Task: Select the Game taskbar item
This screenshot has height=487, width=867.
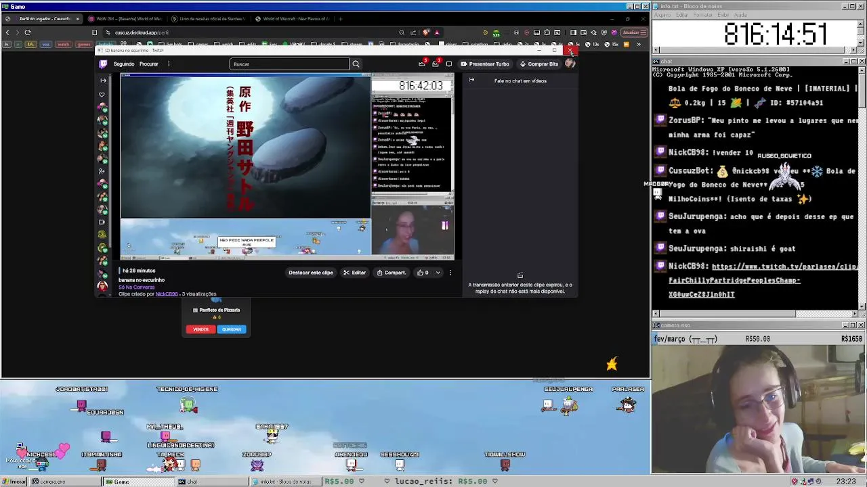Action: (138, 482)
